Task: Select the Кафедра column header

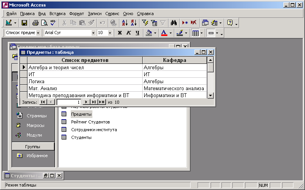Action: [174, 60]
